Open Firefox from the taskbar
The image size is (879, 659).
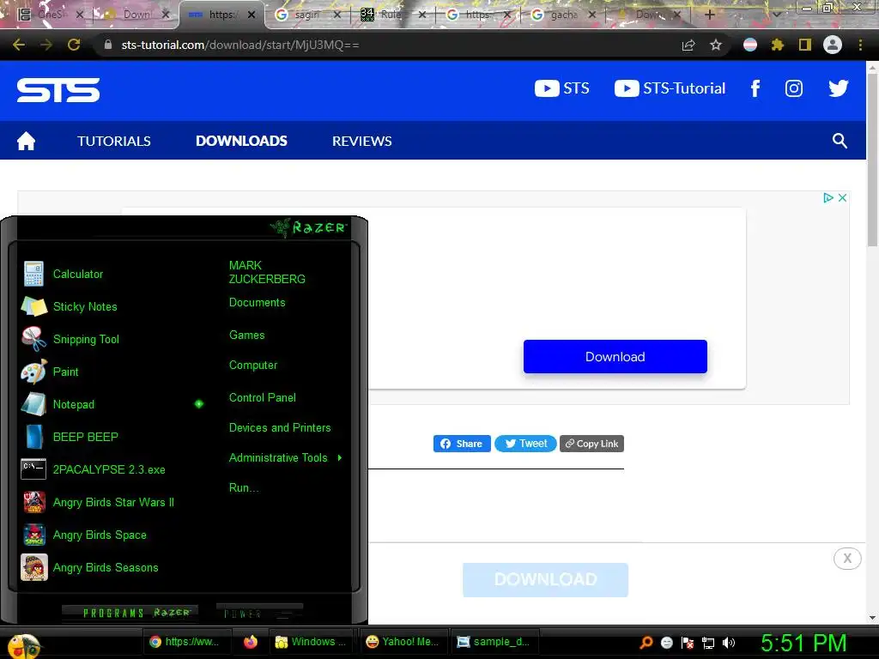point(251,642)
